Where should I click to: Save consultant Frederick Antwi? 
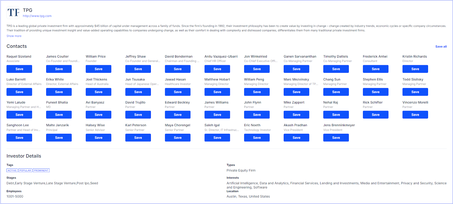pos(376,69)
